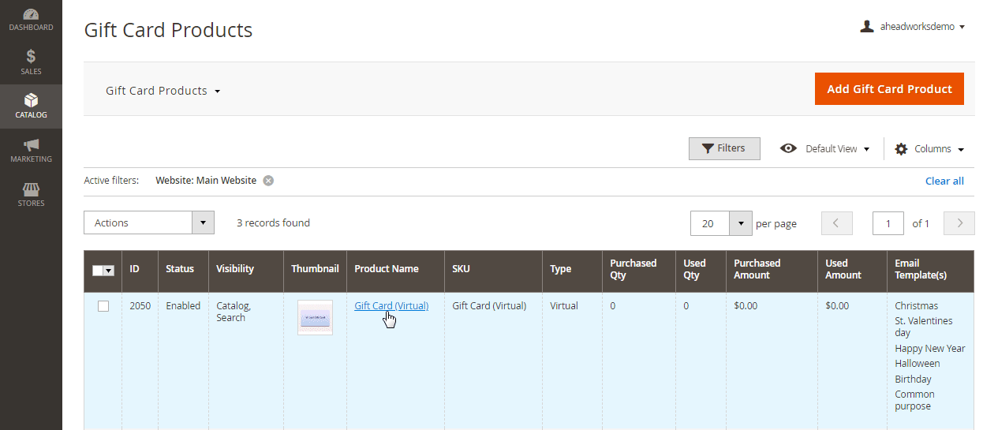
Task: Open the Marketing megaphone icon menu
Action: [x=31, y=151]
